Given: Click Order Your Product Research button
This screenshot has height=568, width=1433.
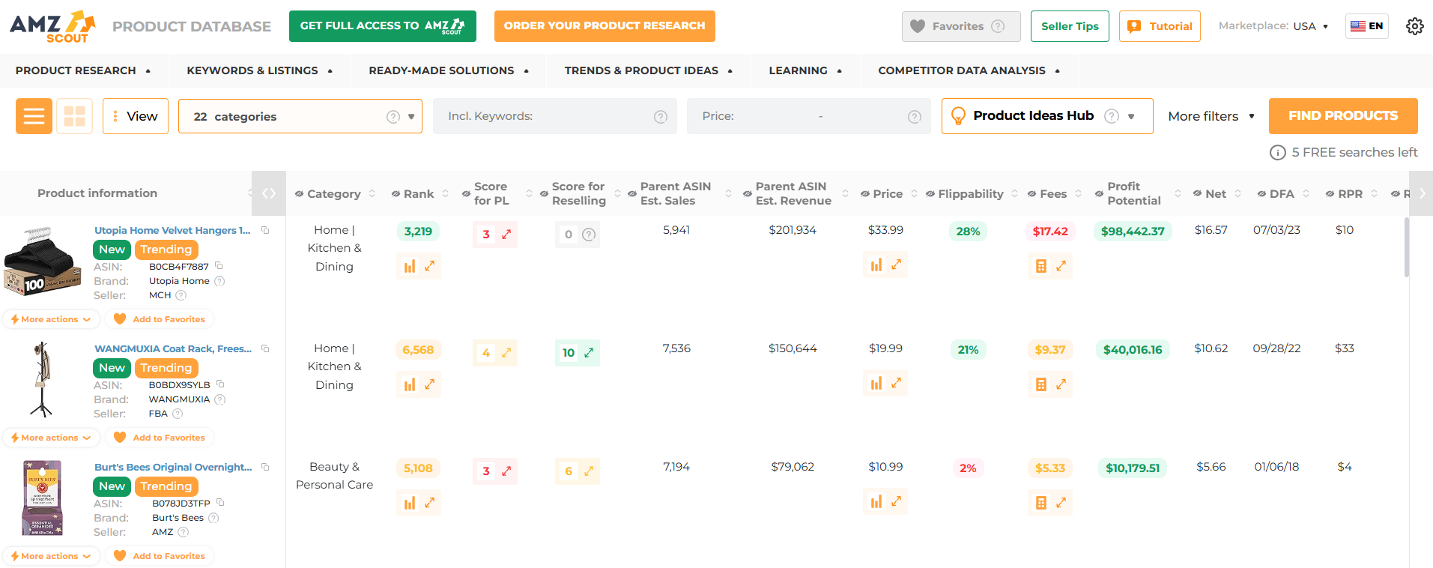Looking at the screenshot, I should pyautogui.click(x=605, y=26).
